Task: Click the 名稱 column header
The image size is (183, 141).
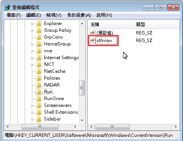Action: (x=111, y=24)
